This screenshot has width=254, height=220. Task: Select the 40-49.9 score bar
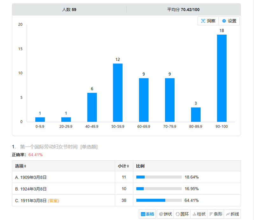(x=92, y=107)
